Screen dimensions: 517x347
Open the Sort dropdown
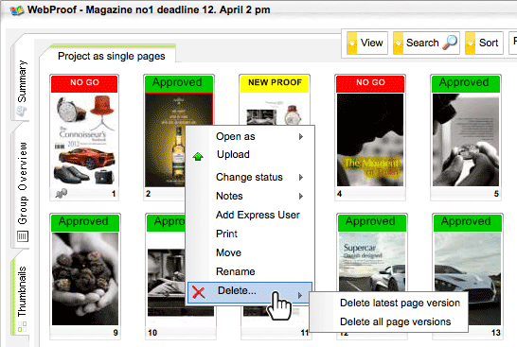(484, 43)
